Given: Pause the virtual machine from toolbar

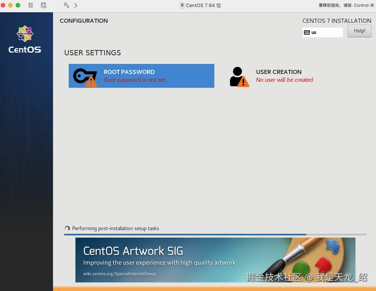Looking at the screenshot, I should coord(31,5).
